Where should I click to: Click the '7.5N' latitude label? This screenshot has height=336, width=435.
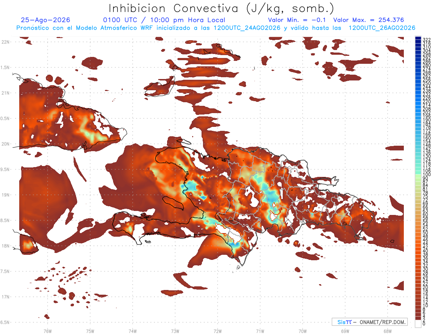click(x=5, y=271)
